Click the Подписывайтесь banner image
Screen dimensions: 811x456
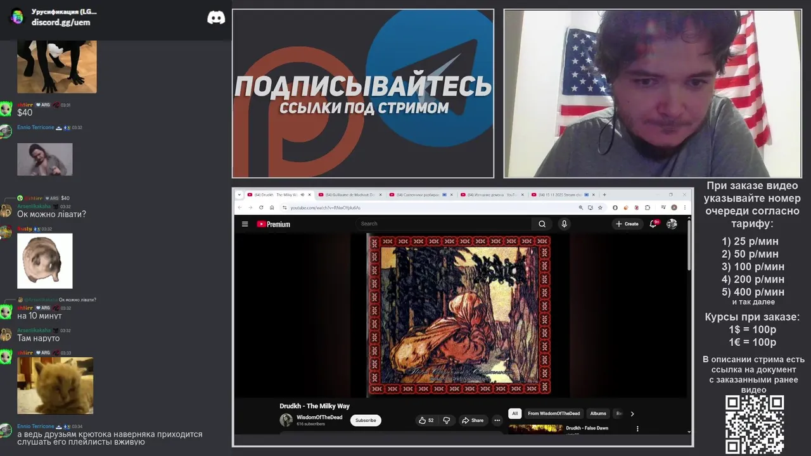point(363,94)
